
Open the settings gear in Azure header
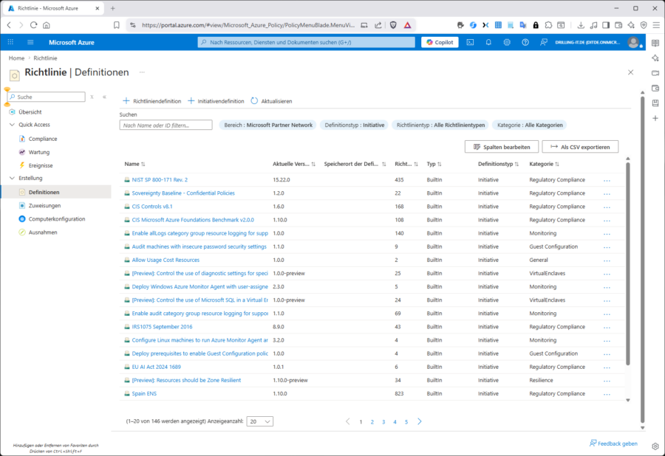point(507,42)
